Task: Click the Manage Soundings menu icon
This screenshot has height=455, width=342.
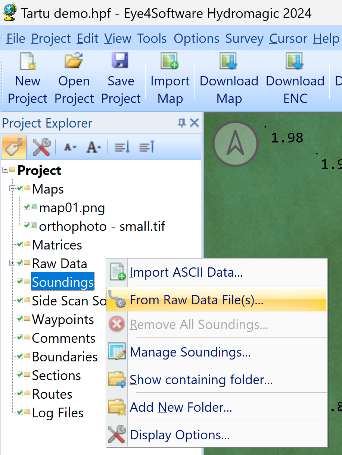Action: [x=117, y=351]
